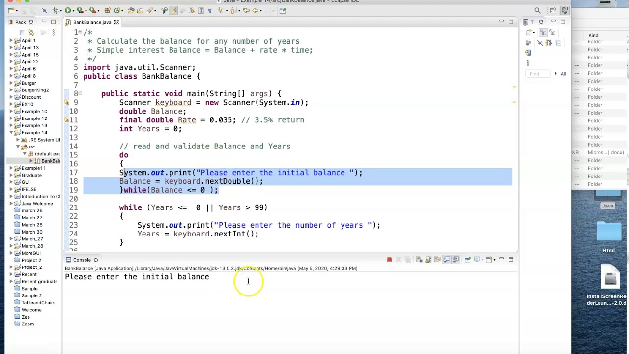Select the Zoom folder in the explorer
Viewport: 629px width, 354px height.
(x=28, y=324)
